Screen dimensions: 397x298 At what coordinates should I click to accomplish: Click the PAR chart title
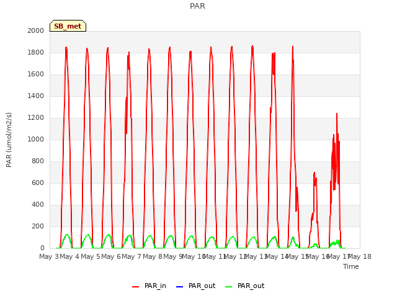pos(197,6)
